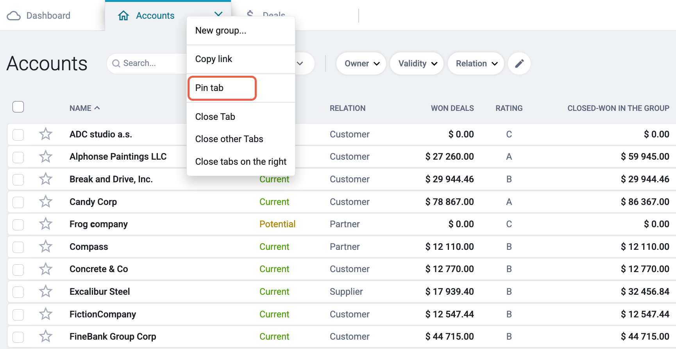Favorite the Frog company account
The width and height of the screenshot is (676, 349).
point(46,224)
